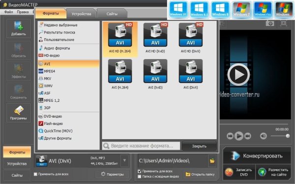Click the Конвертировать button

pos(257,156)
